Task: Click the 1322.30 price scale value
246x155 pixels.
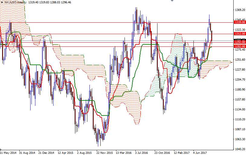Action: [240, 30]
